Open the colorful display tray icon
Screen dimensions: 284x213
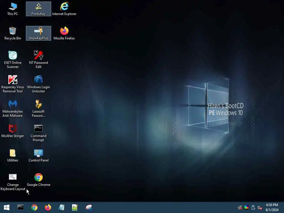click(x=247, y=207)
